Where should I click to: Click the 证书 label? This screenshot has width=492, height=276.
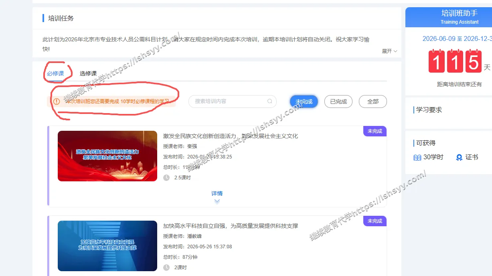472,157
